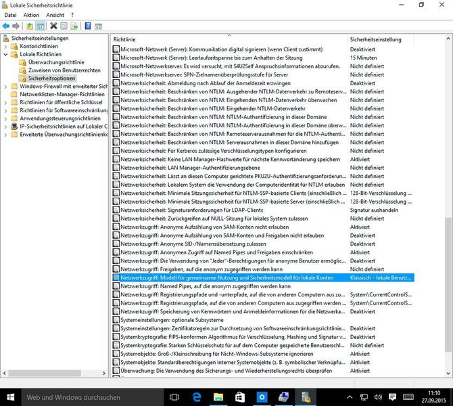Select Überwachungsrichtlinie in the tree
This screenshot has width=453, height=406.
56,62
